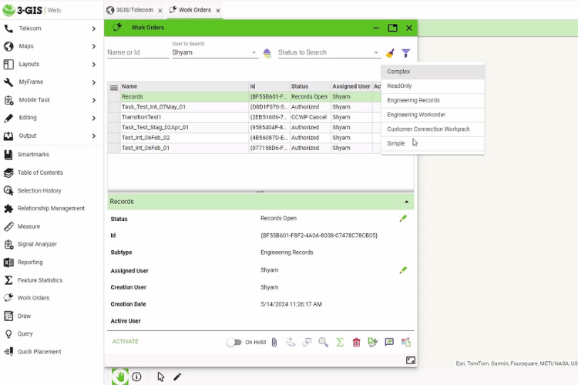Sort by the Assigned User column header
The width and height of the screenshot is (578, 385).
(x=351, y=86)
